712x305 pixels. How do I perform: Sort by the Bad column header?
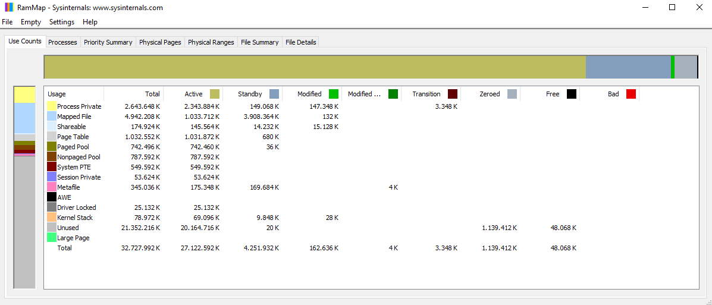(x=609, y=94)
